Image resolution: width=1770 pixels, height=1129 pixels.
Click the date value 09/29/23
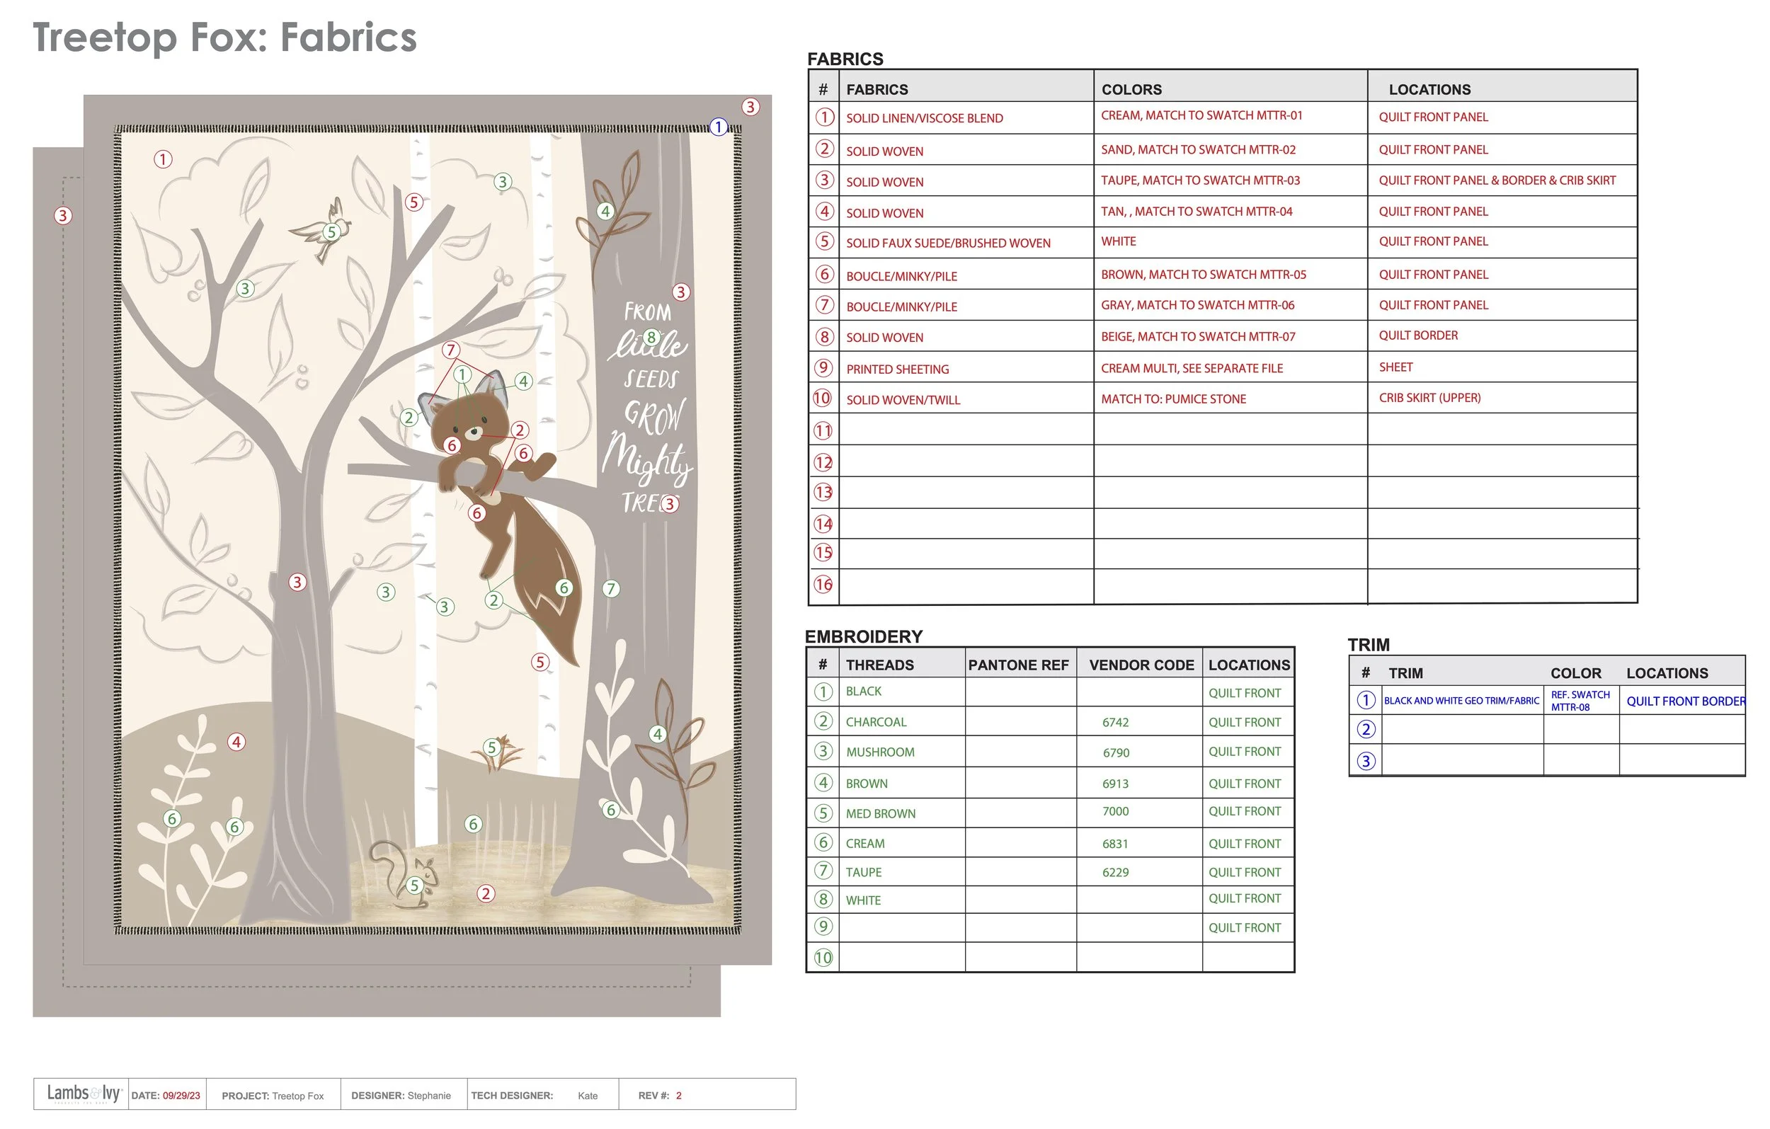[181, 1096]
